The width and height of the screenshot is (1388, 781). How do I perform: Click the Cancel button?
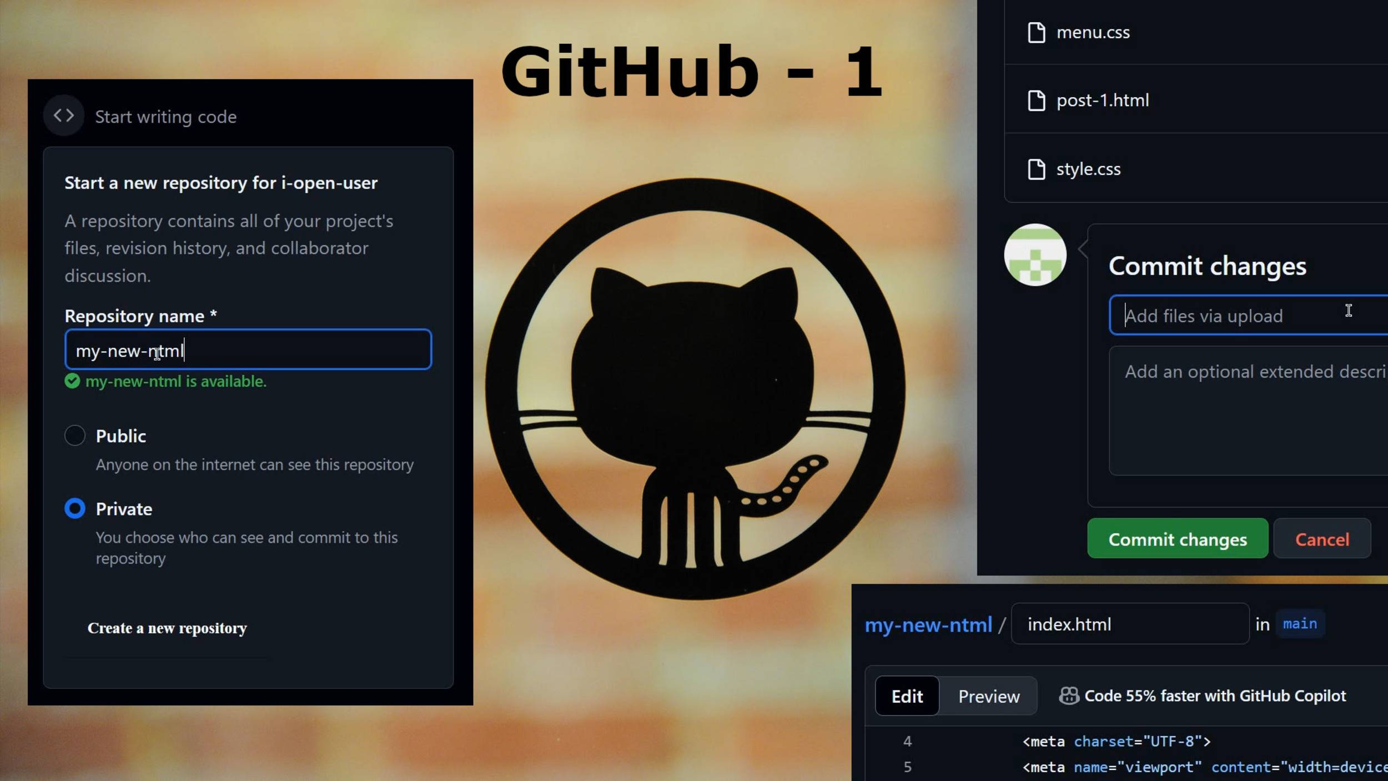tap(1322, 538)
